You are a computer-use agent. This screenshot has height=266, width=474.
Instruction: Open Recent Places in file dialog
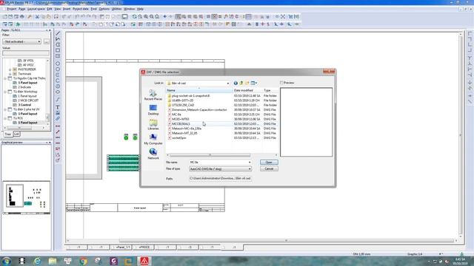point(153,95)
